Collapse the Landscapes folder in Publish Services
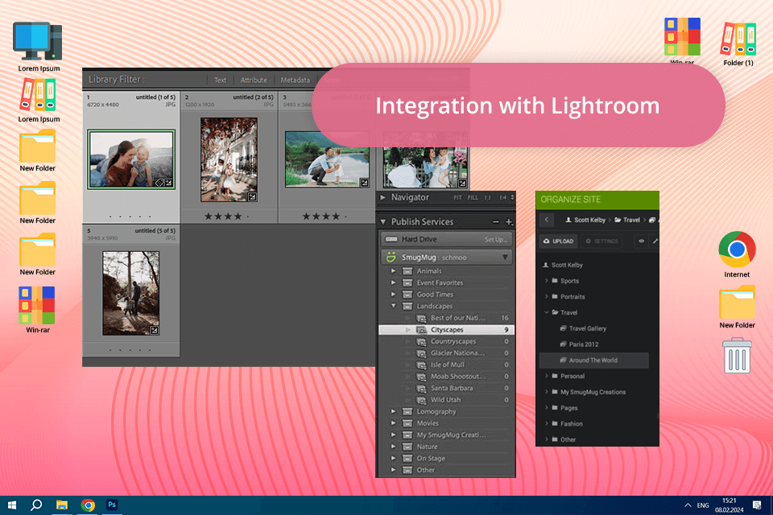 394,307
